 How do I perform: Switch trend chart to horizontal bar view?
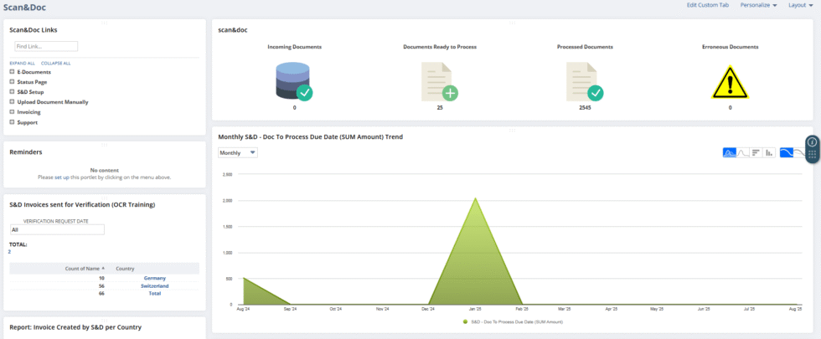click(756, 152)
